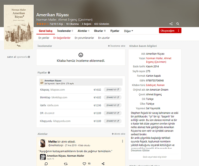Sort reviews by En beğenilenler
Viewport: 199px width, 166px height.
62,38
